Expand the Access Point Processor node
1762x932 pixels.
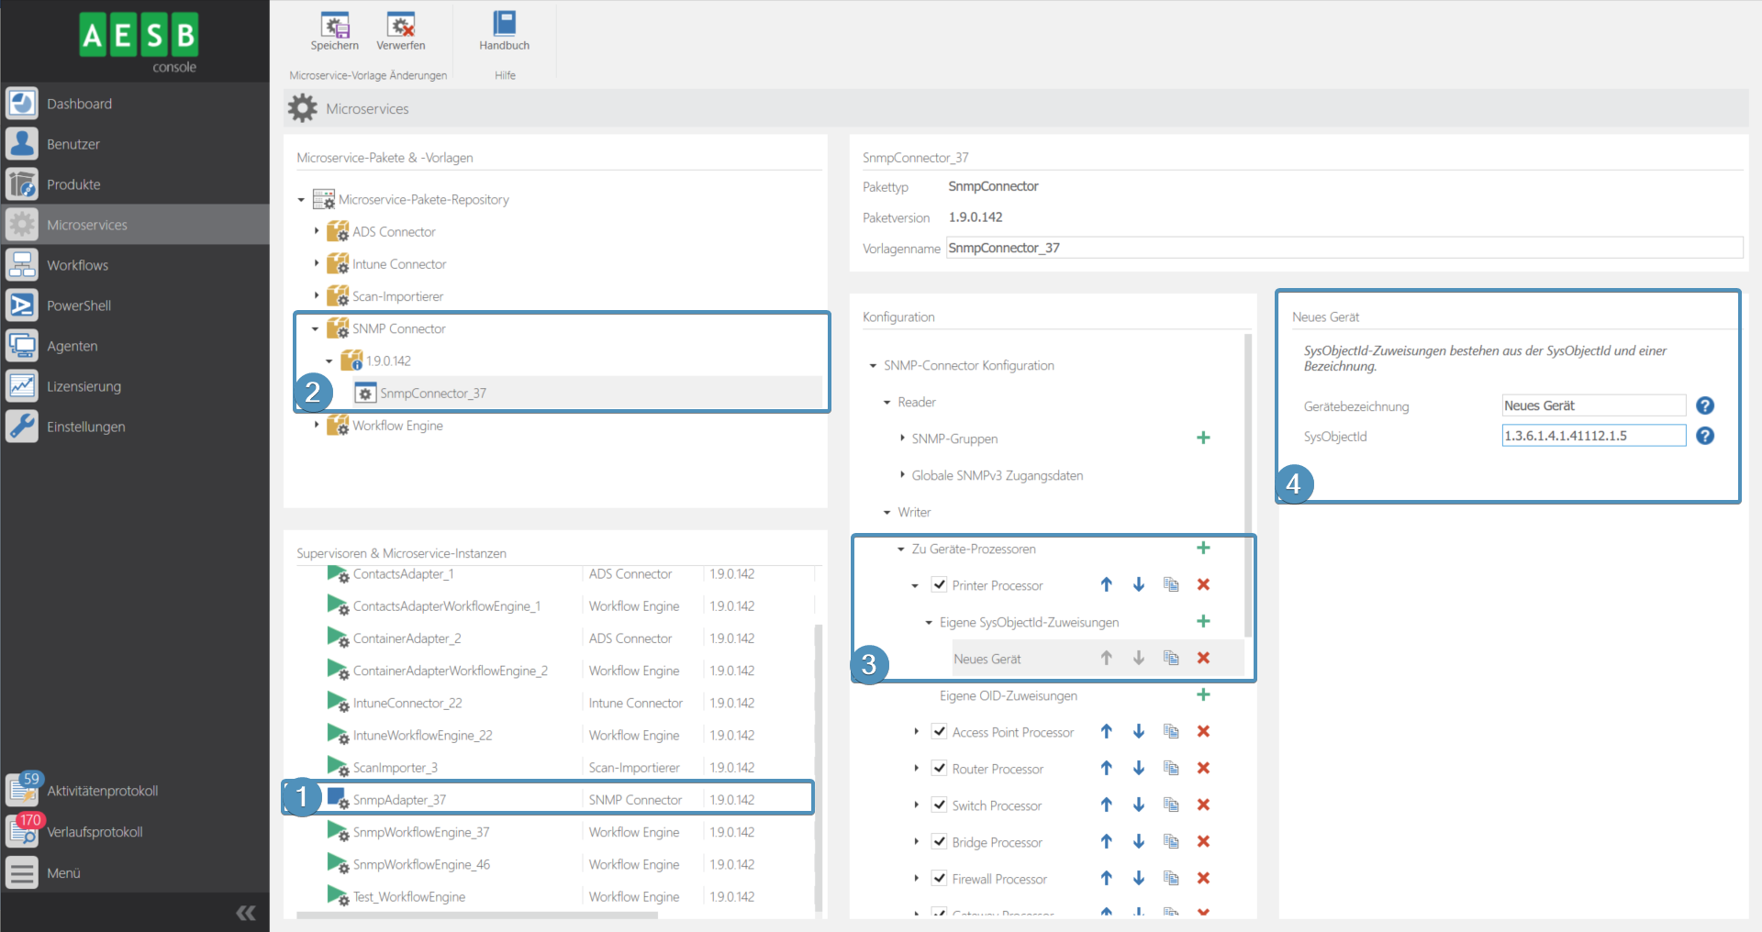(916, 731)
